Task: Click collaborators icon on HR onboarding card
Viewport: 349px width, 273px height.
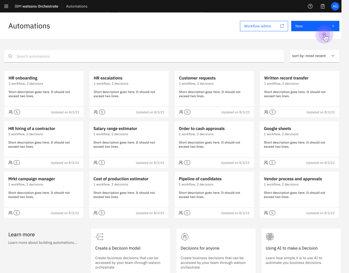Action: coord(11,112)
